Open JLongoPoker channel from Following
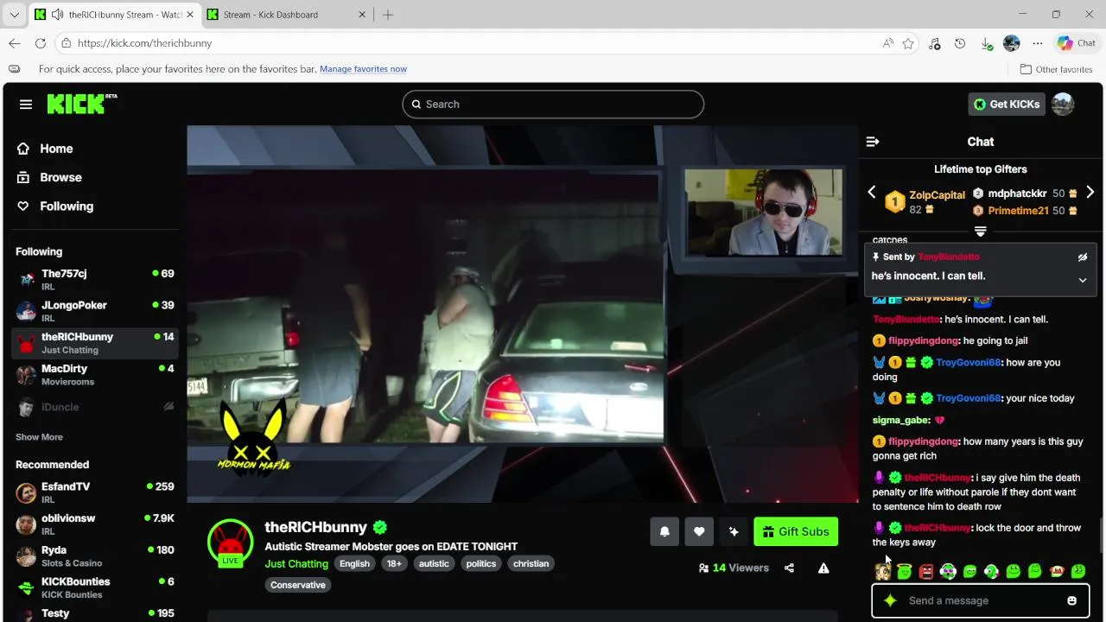The image size is (1106, 622). click(x=95, y=312)
